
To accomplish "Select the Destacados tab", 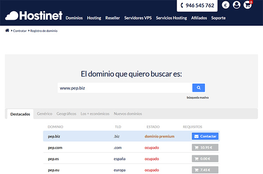I will tap(20, 114).
